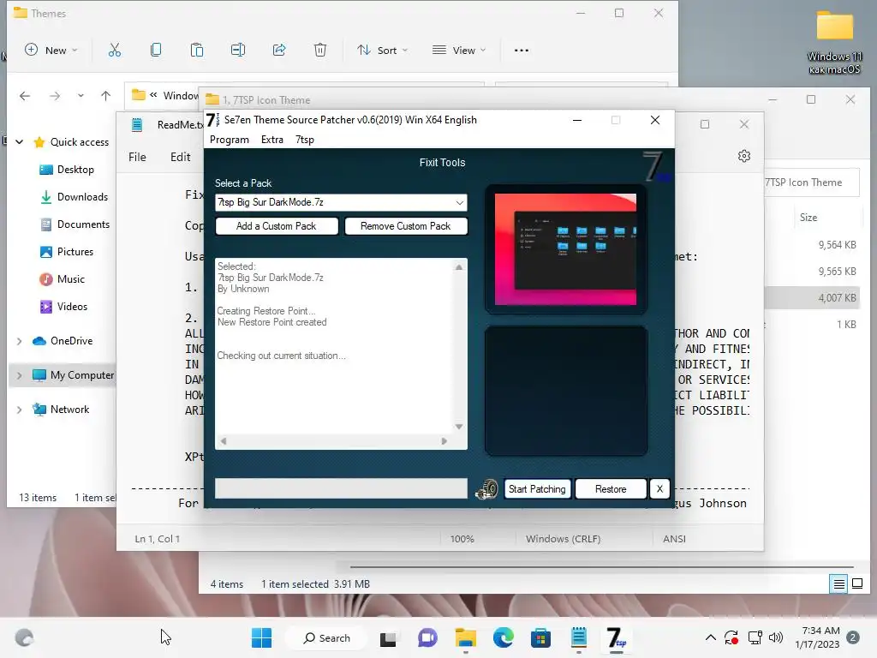Open Notepad File menu
This screenshot has width=877, height=658.
pos(137,158)
